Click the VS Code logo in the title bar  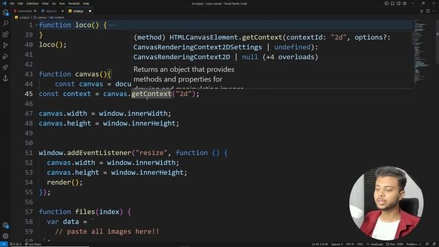4,3
